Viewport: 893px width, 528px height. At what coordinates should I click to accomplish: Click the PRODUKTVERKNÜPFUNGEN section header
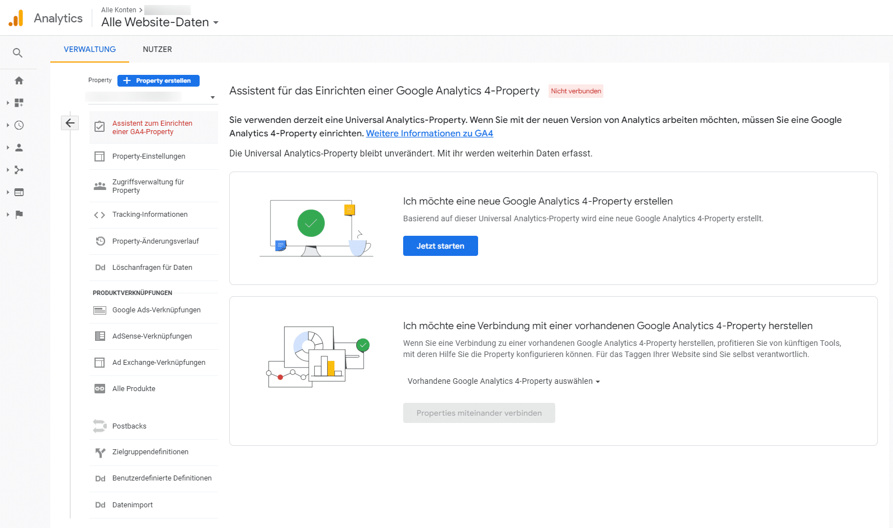(x=133, y=293)
